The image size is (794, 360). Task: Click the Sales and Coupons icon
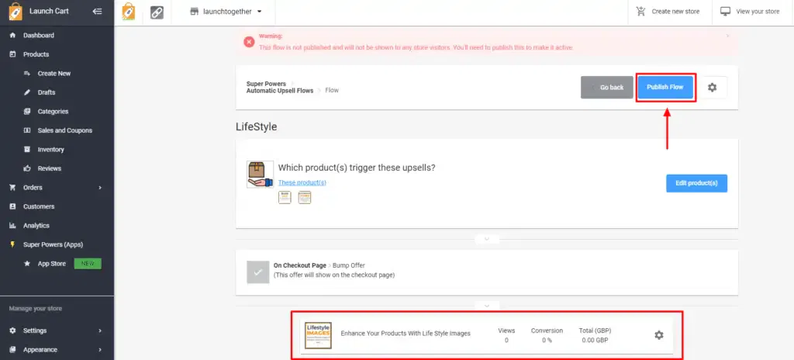pos(27,130)
